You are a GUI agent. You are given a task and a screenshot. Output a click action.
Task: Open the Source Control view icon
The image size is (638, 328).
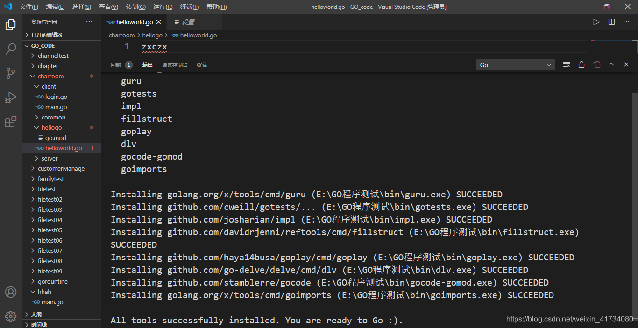tap(11, 73)
